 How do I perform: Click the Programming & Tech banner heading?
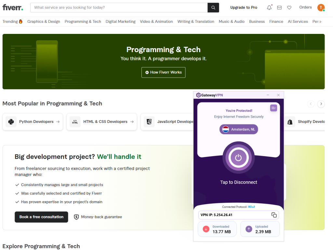[163, 50]
